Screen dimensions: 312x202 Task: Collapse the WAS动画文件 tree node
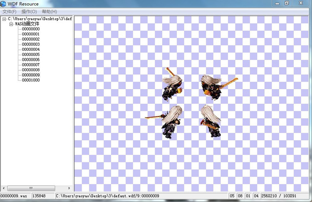click(11, 24)
